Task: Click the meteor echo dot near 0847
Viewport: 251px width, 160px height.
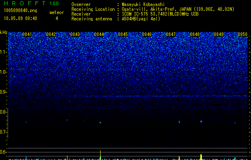Action: pyautogui.click(x=179, y=122)
